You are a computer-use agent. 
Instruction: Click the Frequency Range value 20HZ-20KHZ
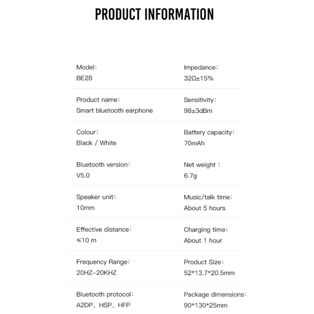coord(97,273)
